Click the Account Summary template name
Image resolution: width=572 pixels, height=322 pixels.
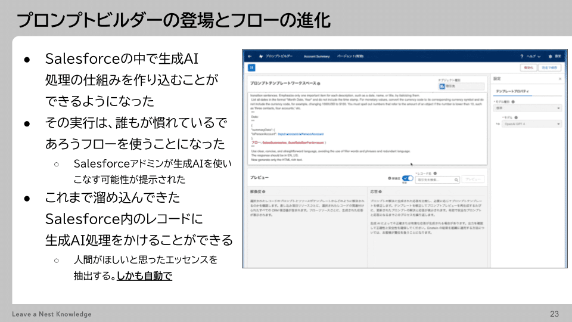pos(316,56)
